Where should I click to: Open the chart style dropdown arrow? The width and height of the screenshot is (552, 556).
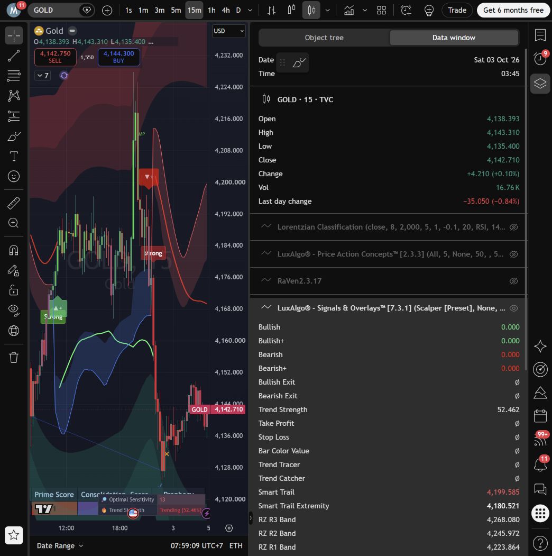point(328,10)
